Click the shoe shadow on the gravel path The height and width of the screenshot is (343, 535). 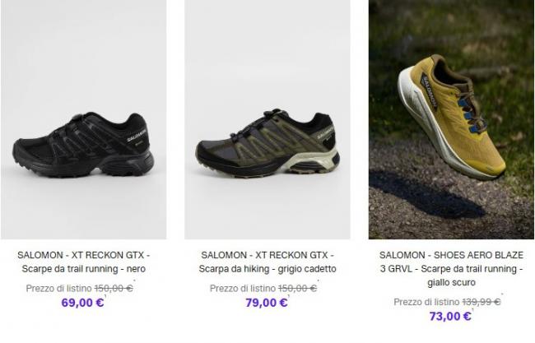[x=426, y=194]
